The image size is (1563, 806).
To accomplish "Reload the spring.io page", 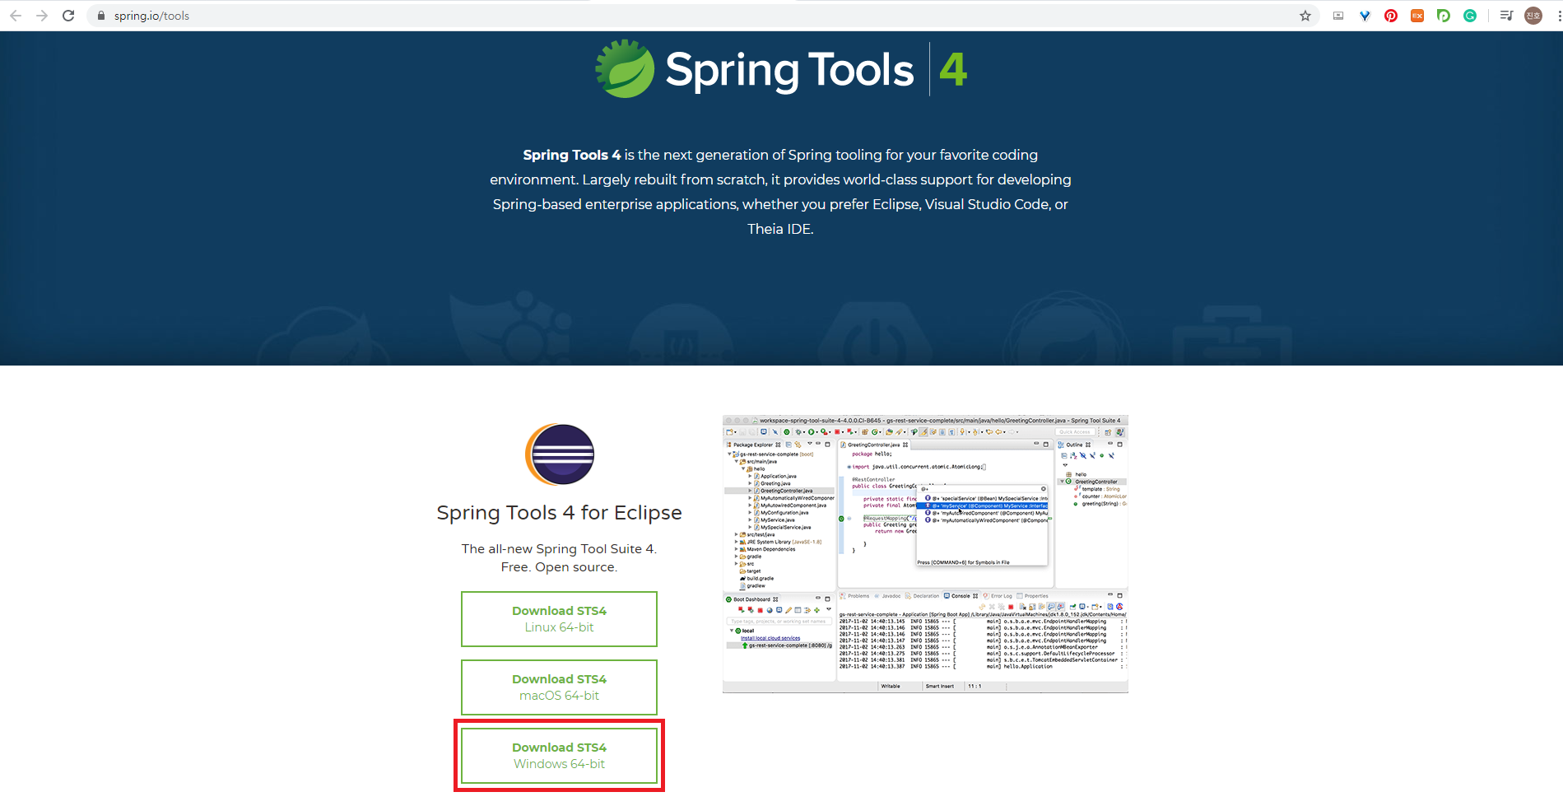I will click(x=68, y=16).
